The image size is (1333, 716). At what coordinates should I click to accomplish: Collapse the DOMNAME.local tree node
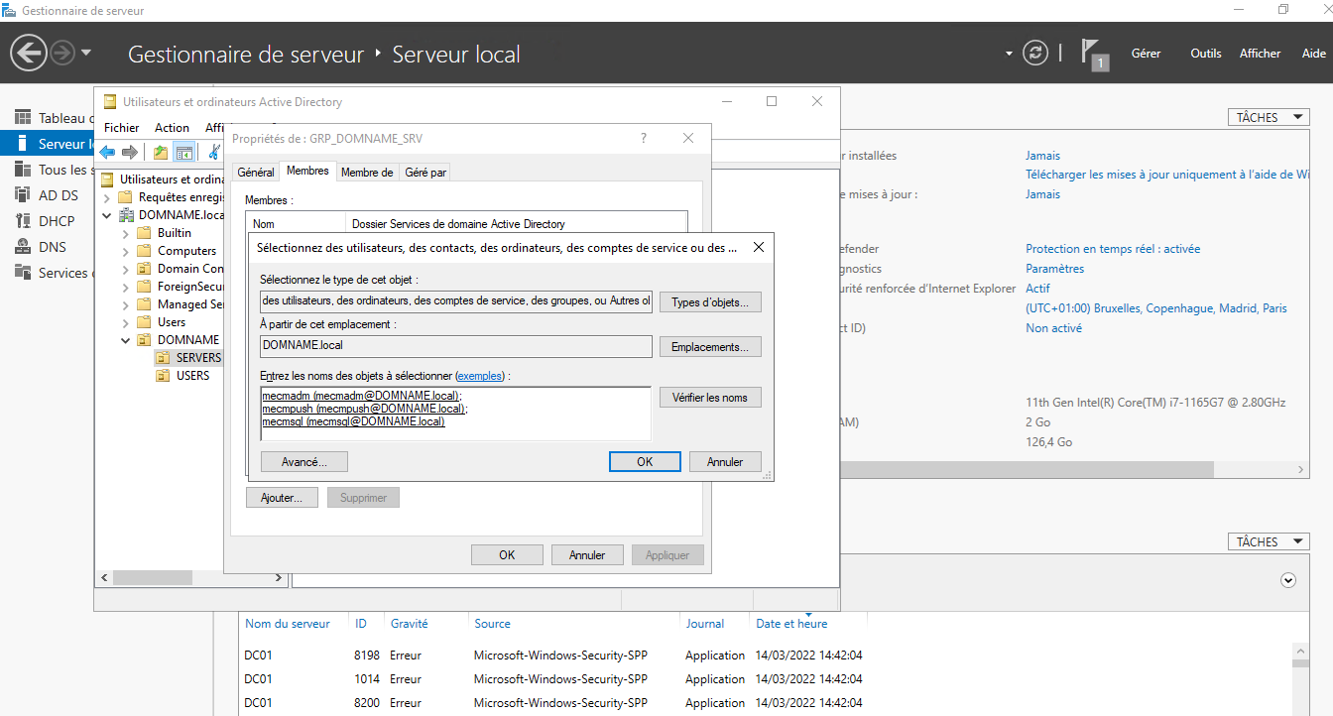(x=107, y=215)
